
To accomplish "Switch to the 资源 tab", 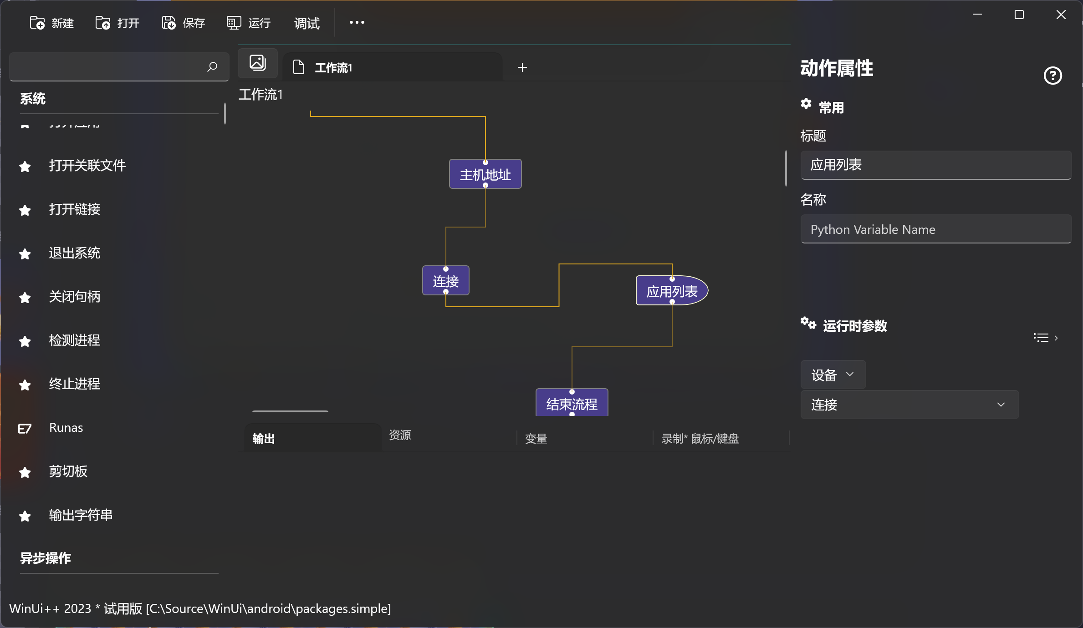I will coord(400,435).
